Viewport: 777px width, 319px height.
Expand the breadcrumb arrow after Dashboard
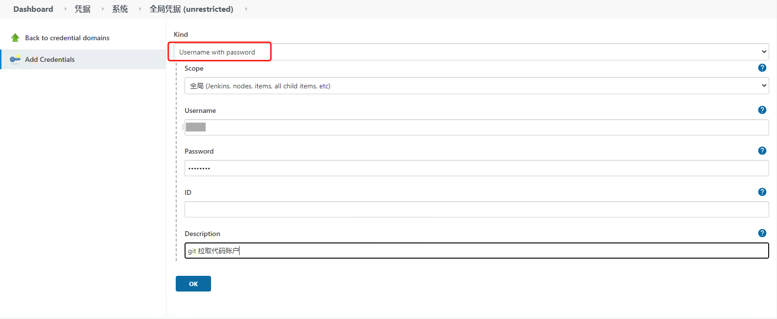point(65,9)
